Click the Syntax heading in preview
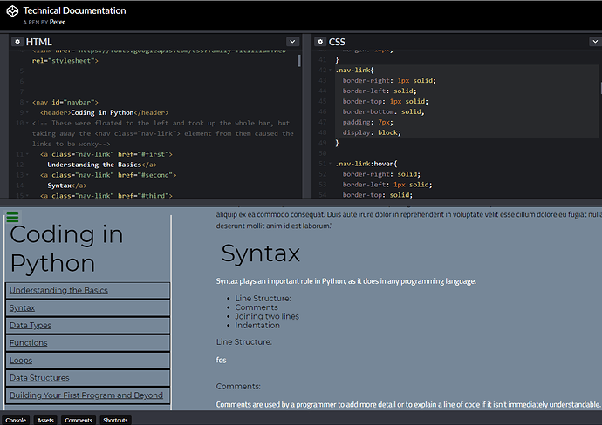Image resolution: width=602 pixels, height=425 pixels. 260,253
